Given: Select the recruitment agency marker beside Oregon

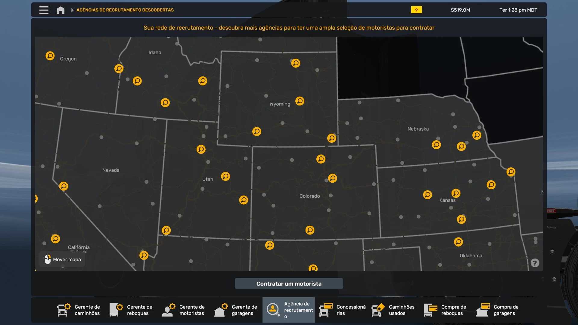Looking at the screenshot, I should click(x=50, y=56).
